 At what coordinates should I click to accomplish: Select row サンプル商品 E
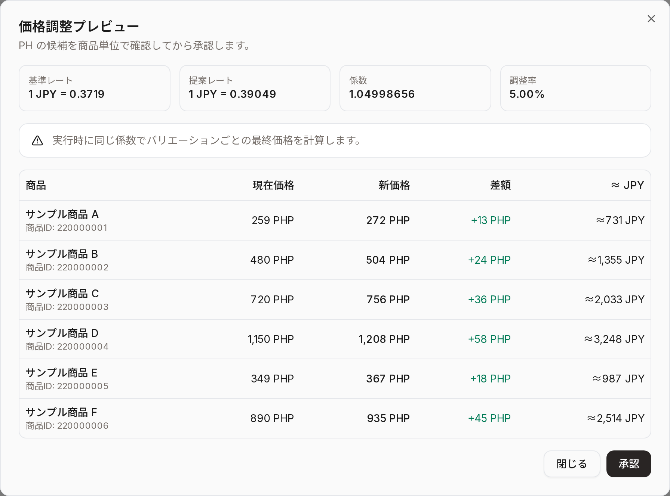tap(335, 379)
